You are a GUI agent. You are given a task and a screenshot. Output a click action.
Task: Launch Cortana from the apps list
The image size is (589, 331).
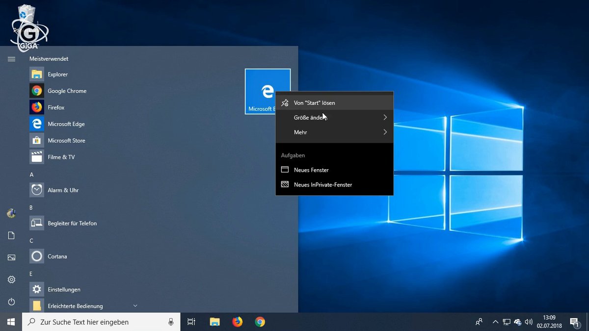click(57, 256)
